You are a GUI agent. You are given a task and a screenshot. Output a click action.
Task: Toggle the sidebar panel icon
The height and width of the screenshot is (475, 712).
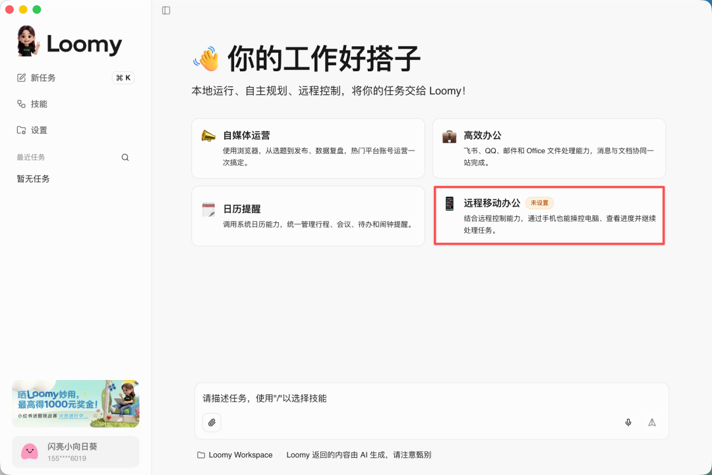(166, 11)
